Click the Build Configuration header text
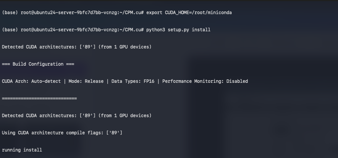The height and width of the screenshot is (158, 338). tap(38, 64)
